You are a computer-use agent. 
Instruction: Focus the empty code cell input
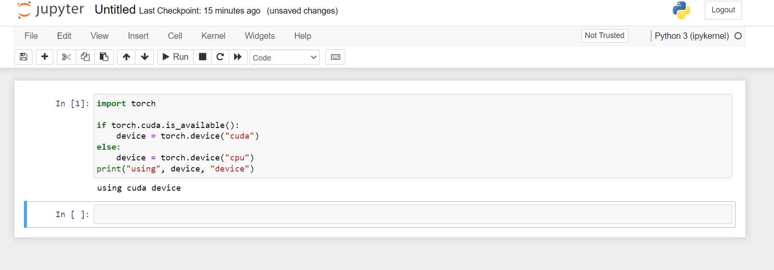click(x=413, y=214)
